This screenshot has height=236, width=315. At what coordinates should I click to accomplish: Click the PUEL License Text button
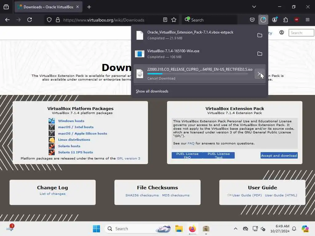[x=219, y=155]
